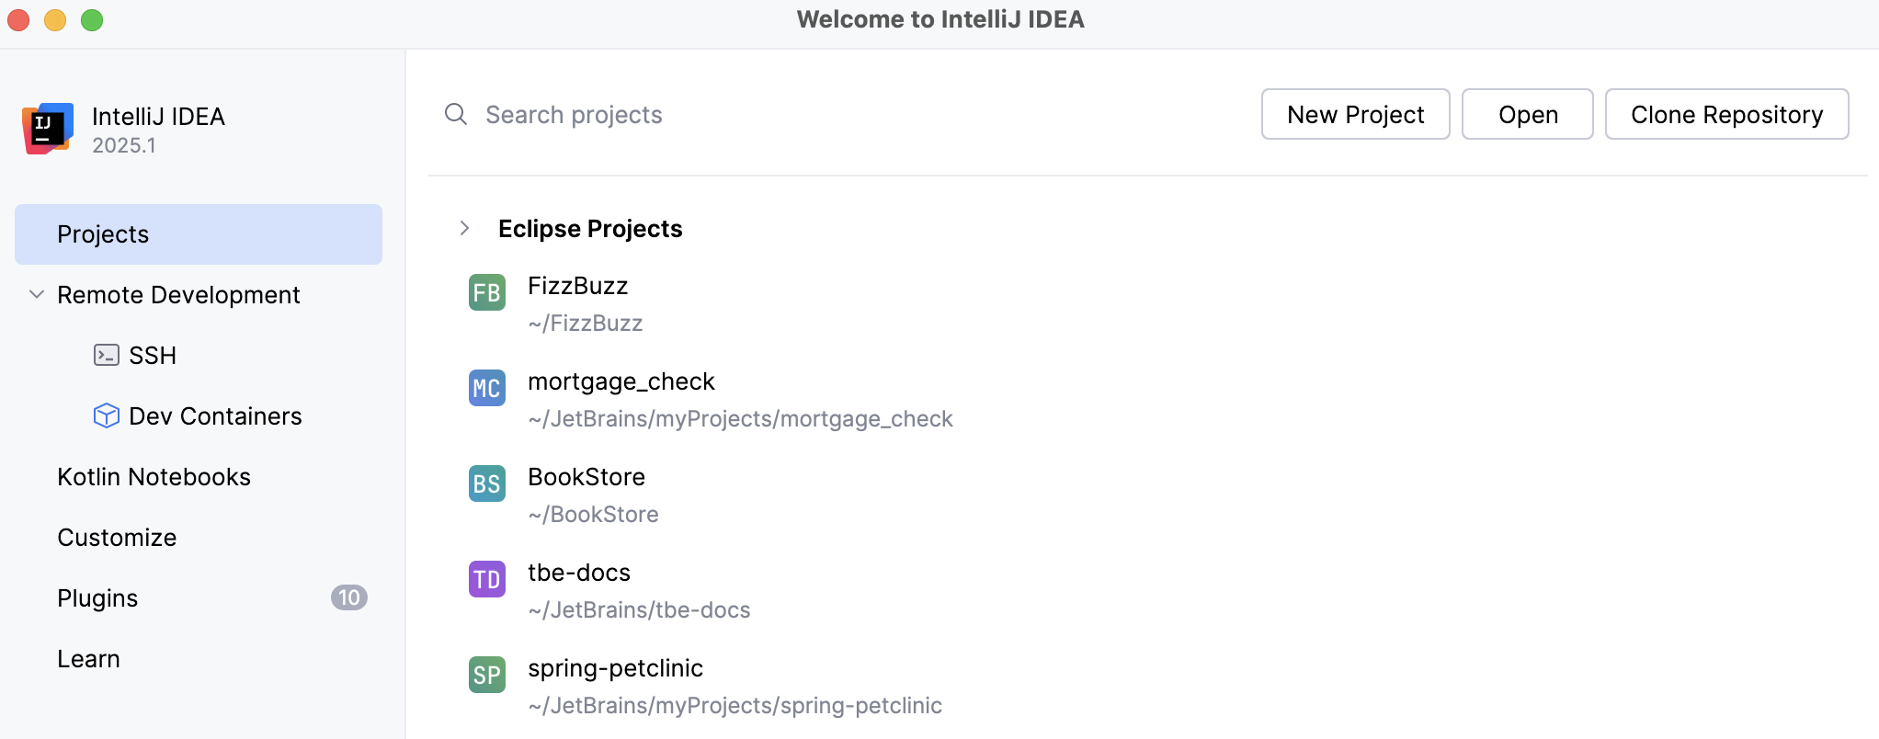The width and height of the screenshot is (1879, 739).
Task: Expand the Eclipse Projects group
Action: point(465,228)
